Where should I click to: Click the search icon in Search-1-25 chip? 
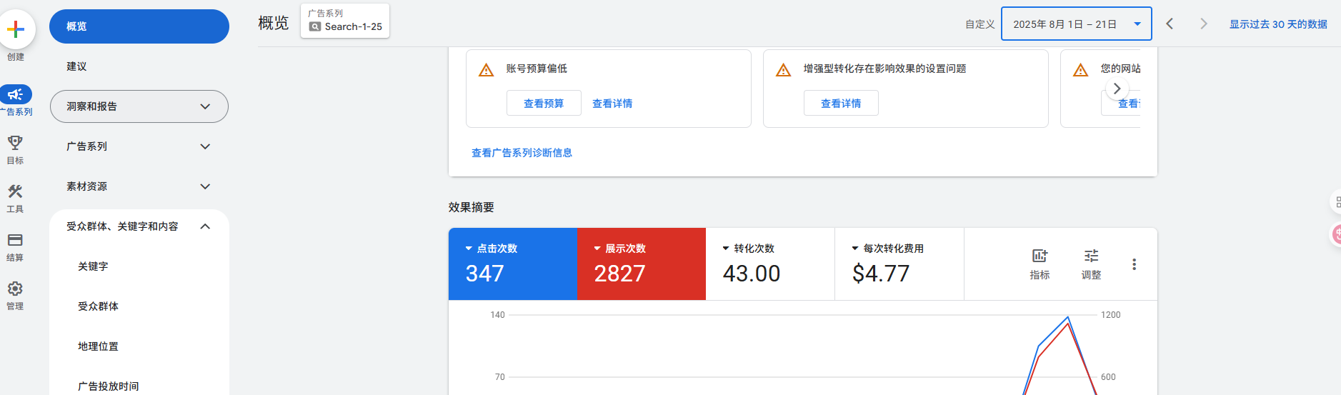pos(315,26)
